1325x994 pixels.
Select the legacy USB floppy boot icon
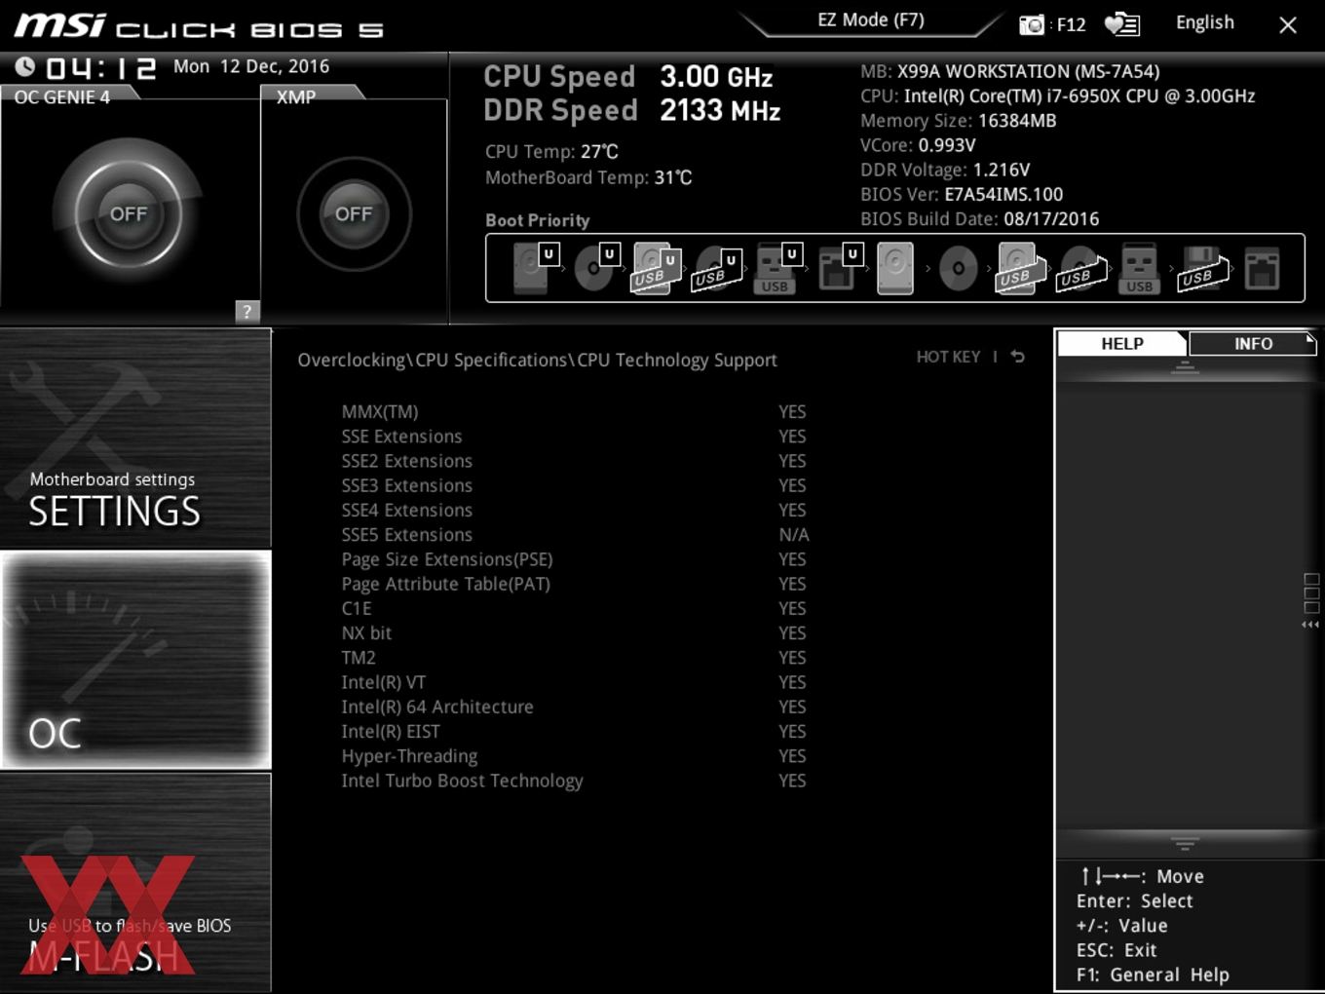(1202, 268)
